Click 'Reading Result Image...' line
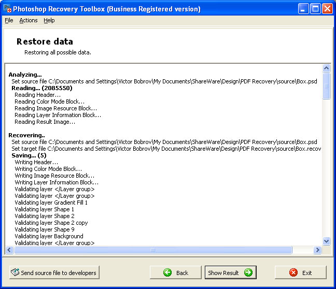The width and height of the screenshot is (336, 289). coord(45,122)
